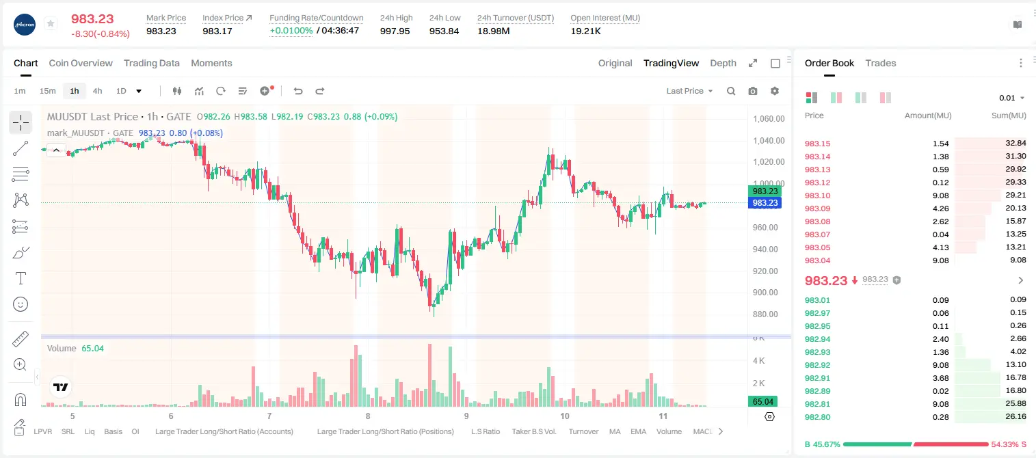Open chart symbol search magnifier
The height and width of the screenshot is (458, 1036).
pyautogui.click(x=731, y=91)
